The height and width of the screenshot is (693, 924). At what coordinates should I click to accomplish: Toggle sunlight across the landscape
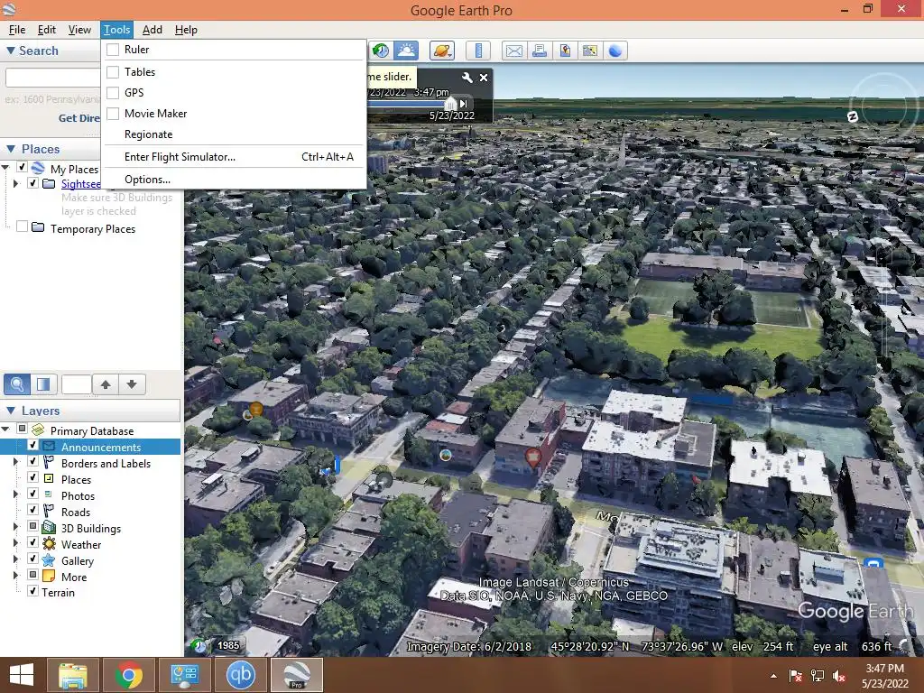[x=406, y=51]
